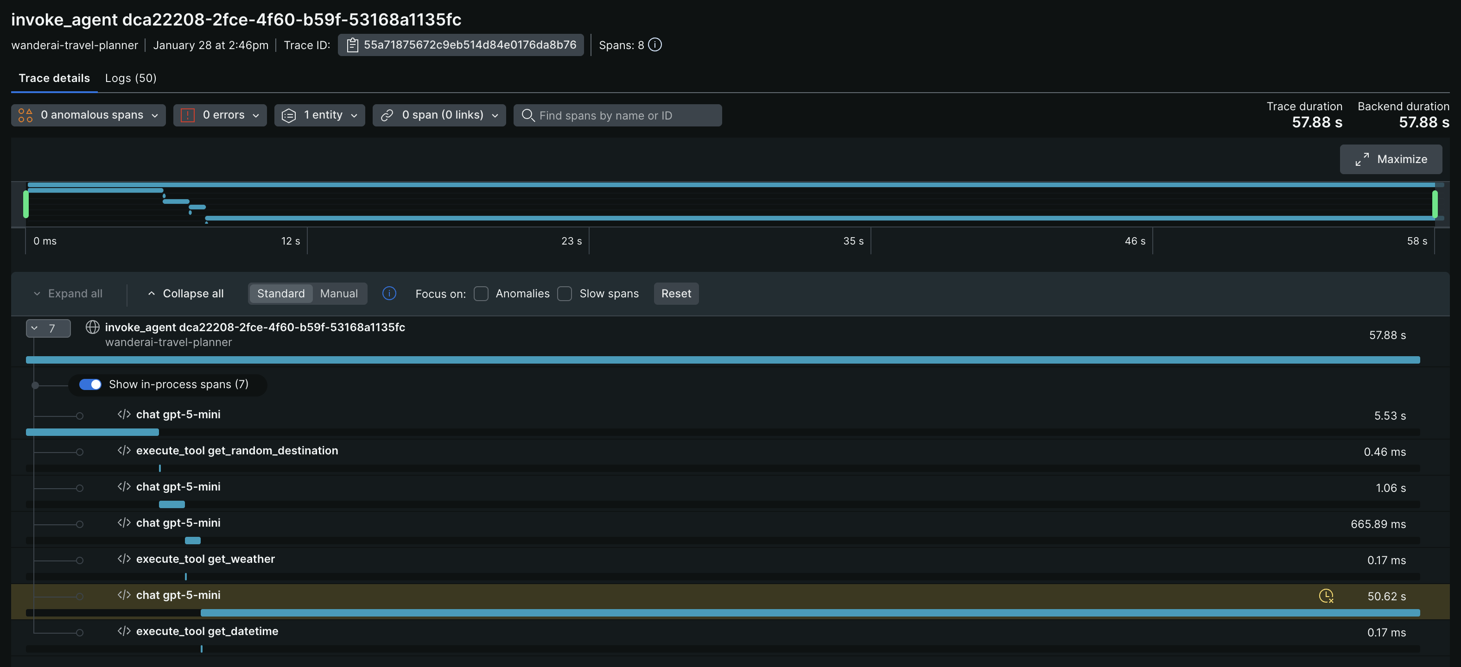Click the clipboard copy icon beside the trace ID
This screenshot has width=1461, height=667.
pyautogui.click(x=352, y=45)
